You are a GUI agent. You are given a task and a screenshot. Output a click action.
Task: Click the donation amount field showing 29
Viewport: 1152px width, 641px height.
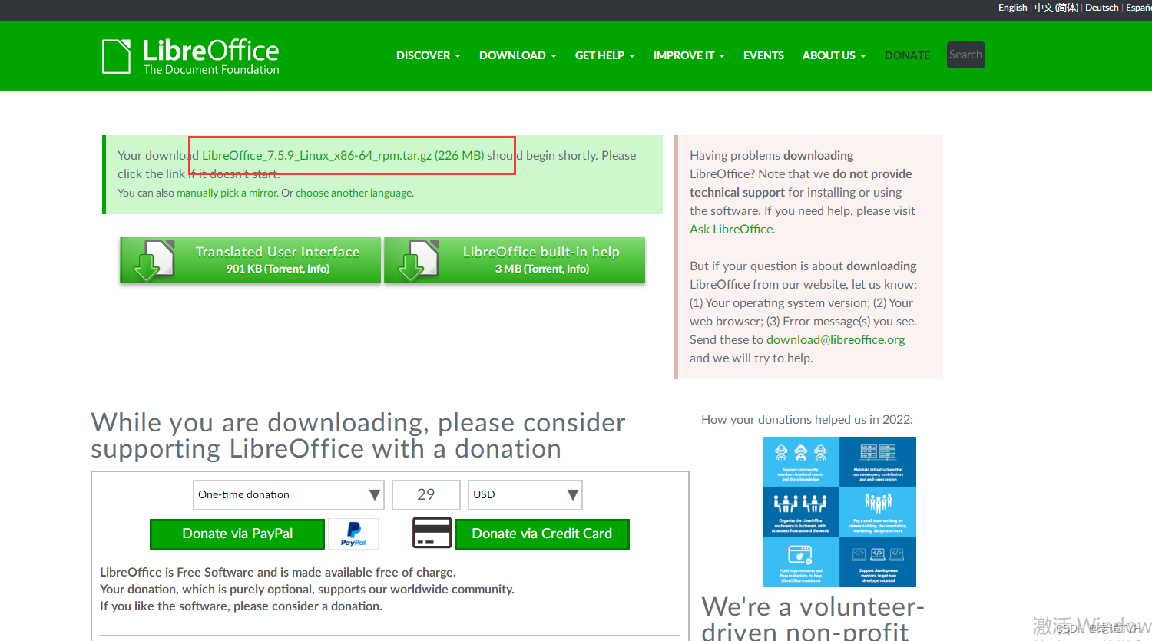[425, 494]
